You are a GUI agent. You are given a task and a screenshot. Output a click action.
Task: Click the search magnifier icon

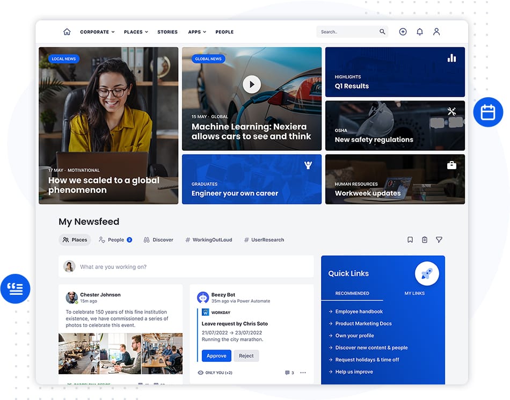click(382, 32)
